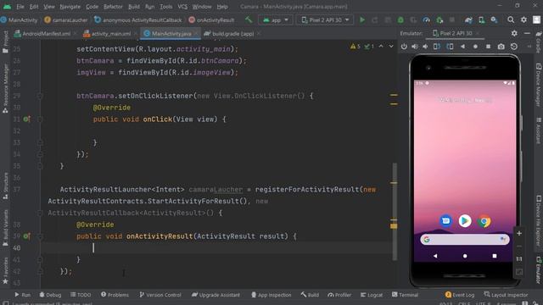The image size is (543, 305).
Task: Tap phone navigation back button
Action: [435, 256]
